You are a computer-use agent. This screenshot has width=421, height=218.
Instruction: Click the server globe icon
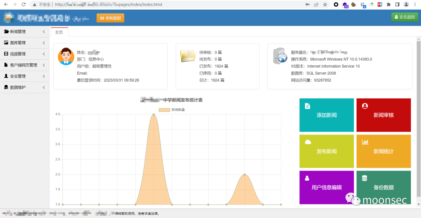(280, 56)
